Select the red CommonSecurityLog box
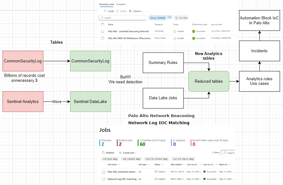This screenshot has width=283, height=185. (x=23, y=61)
